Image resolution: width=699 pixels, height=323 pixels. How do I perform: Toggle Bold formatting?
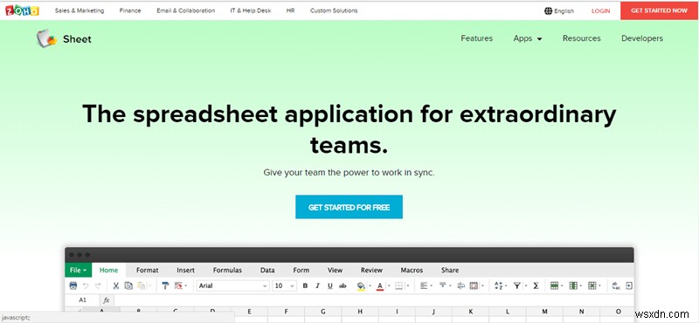point(305,285)
